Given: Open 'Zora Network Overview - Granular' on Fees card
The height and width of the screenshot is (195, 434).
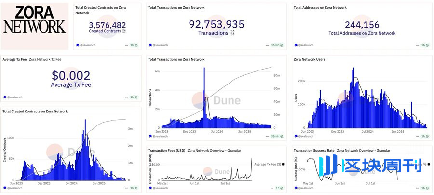Looking at the screenshot, I should pyautogui.click(x=214, y=151).
